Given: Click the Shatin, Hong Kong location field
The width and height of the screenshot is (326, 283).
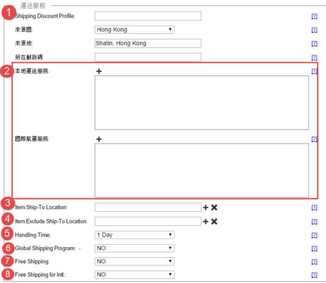Looking at the screenshot, I should coord(148,43).
